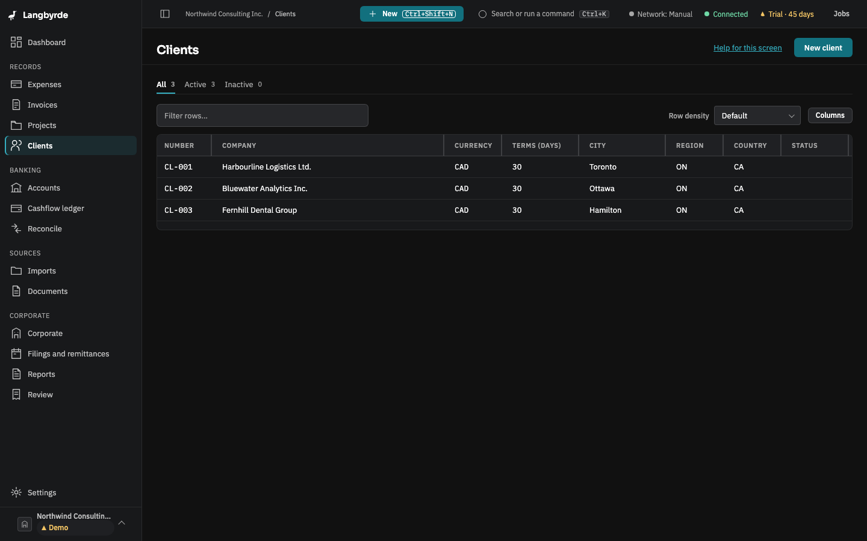Image resolution: width=867 pixels, height=541 pixels.
Task: Click Northwind Consulting Inc. breadcrumb
Action: pos(224,14)
